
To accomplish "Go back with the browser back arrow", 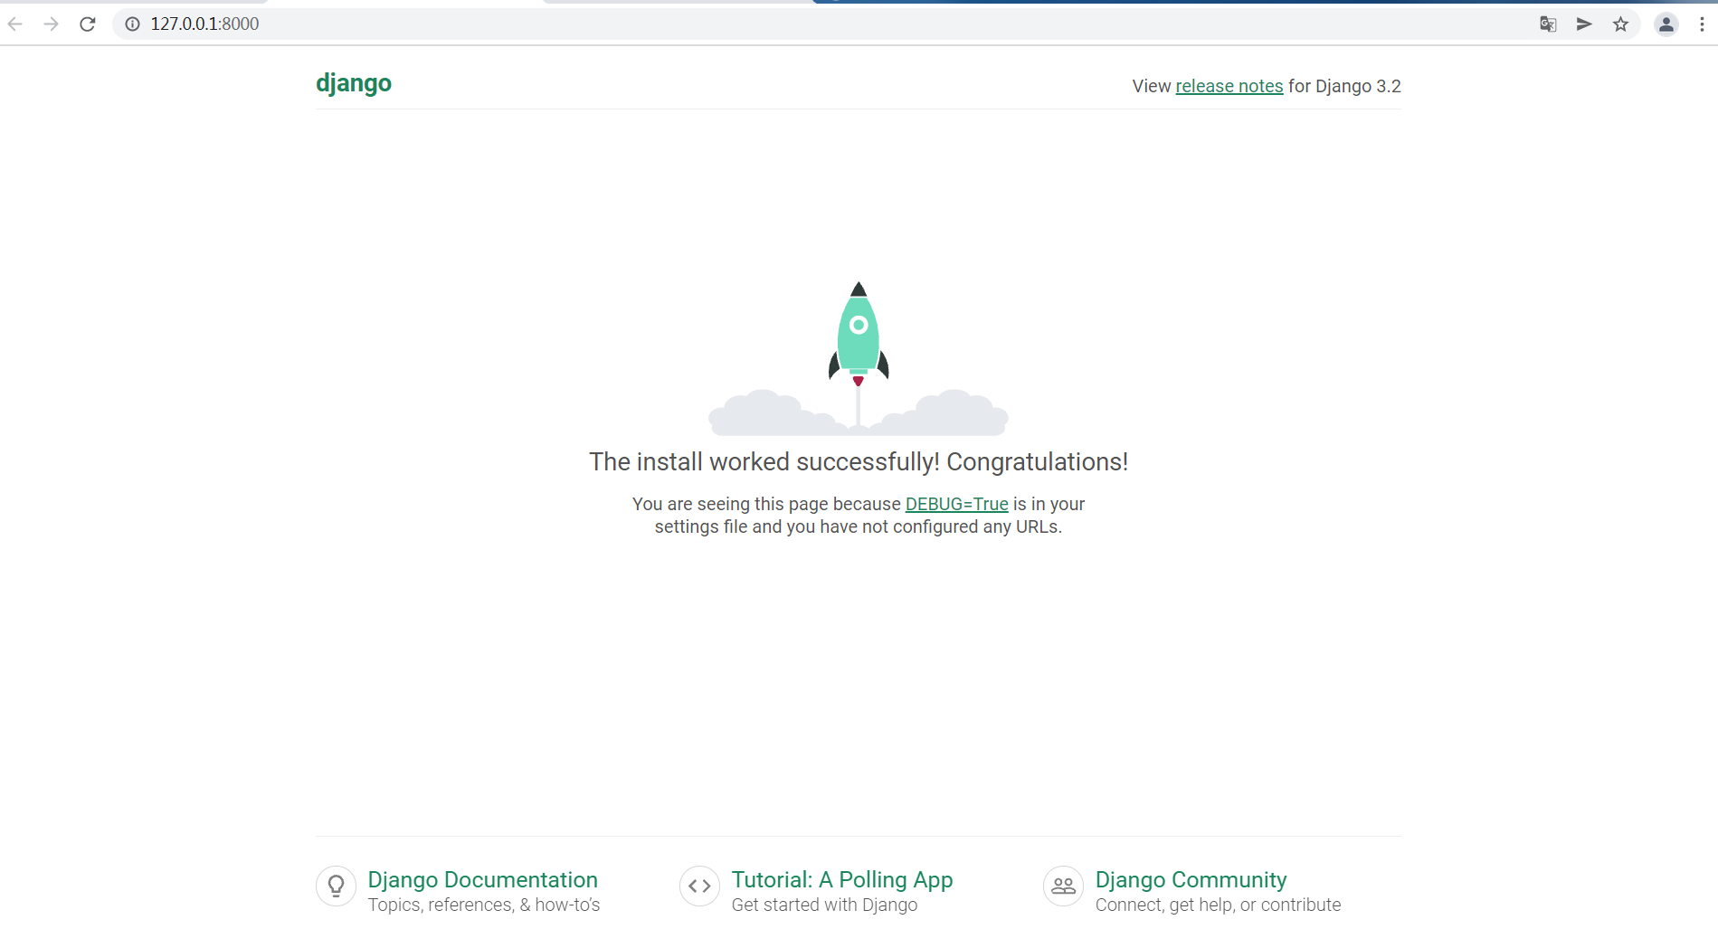I will point(15,24).
